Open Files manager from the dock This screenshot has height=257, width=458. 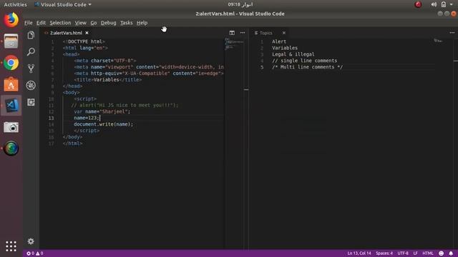tap(11, 41)
